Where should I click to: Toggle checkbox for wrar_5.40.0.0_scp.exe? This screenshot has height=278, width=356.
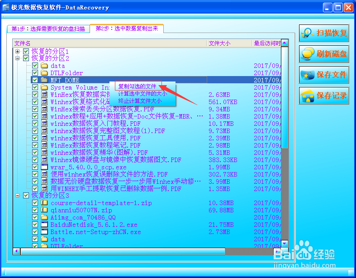pos(35,167)
